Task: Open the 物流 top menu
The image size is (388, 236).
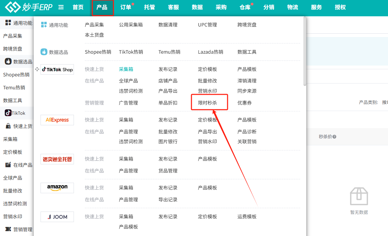Action: [x=293, y=7]
